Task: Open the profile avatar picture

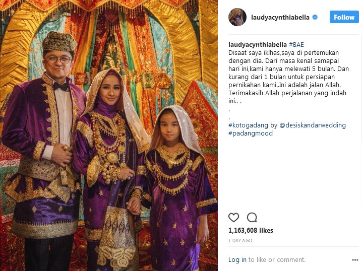Action: [x=237, y=17]
